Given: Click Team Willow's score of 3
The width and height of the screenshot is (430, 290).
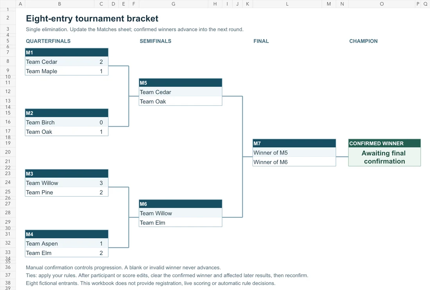Looking at the screenshot, I should pyautogui.click(x=101, y=183).
